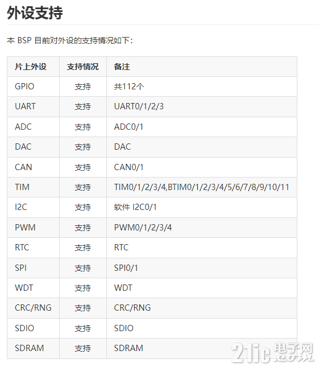
Task: Select the UART0/1/2/3 remark cell
Action: click(x=202, y=107)
